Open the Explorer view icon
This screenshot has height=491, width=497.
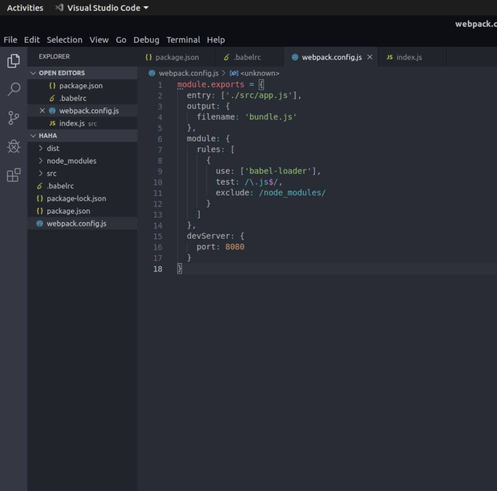coord(13,60)
